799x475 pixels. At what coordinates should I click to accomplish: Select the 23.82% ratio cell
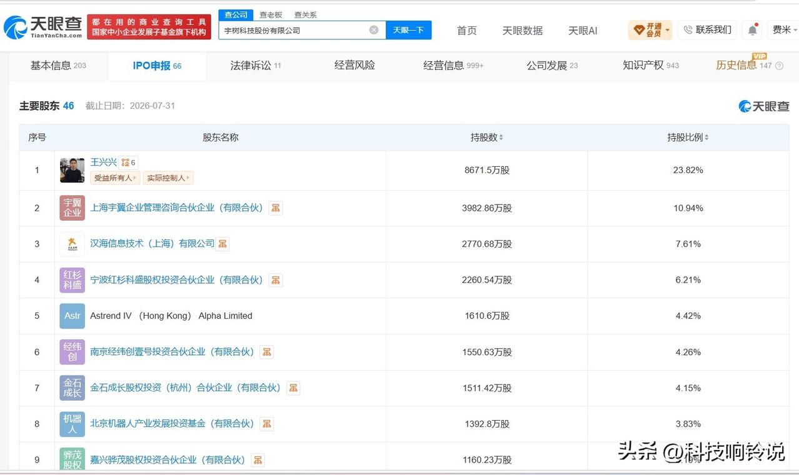688,170
